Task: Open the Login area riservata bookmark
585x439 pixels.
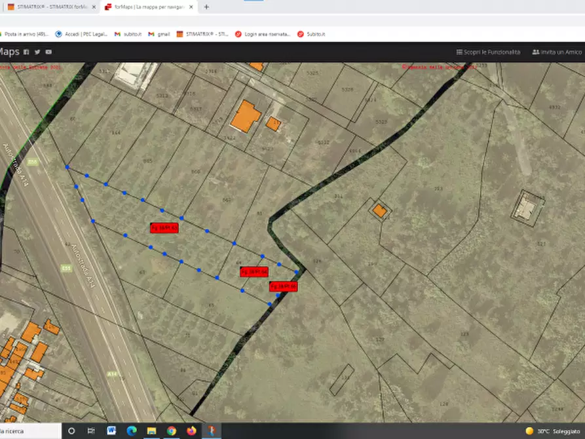Action: (x=263, y=34)
